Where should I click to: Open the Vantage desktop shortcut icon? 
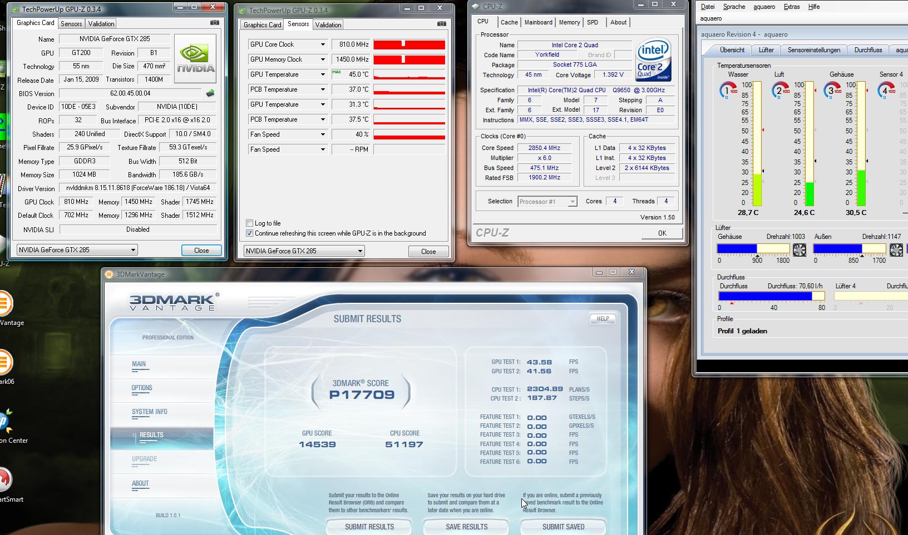coord(4,304)
